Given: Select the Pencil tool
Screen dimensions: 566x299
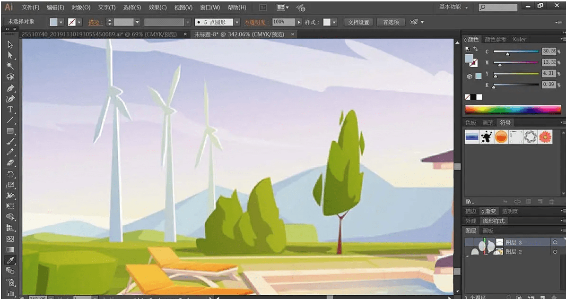Looking at the screenshot, I should click(10, 152).
